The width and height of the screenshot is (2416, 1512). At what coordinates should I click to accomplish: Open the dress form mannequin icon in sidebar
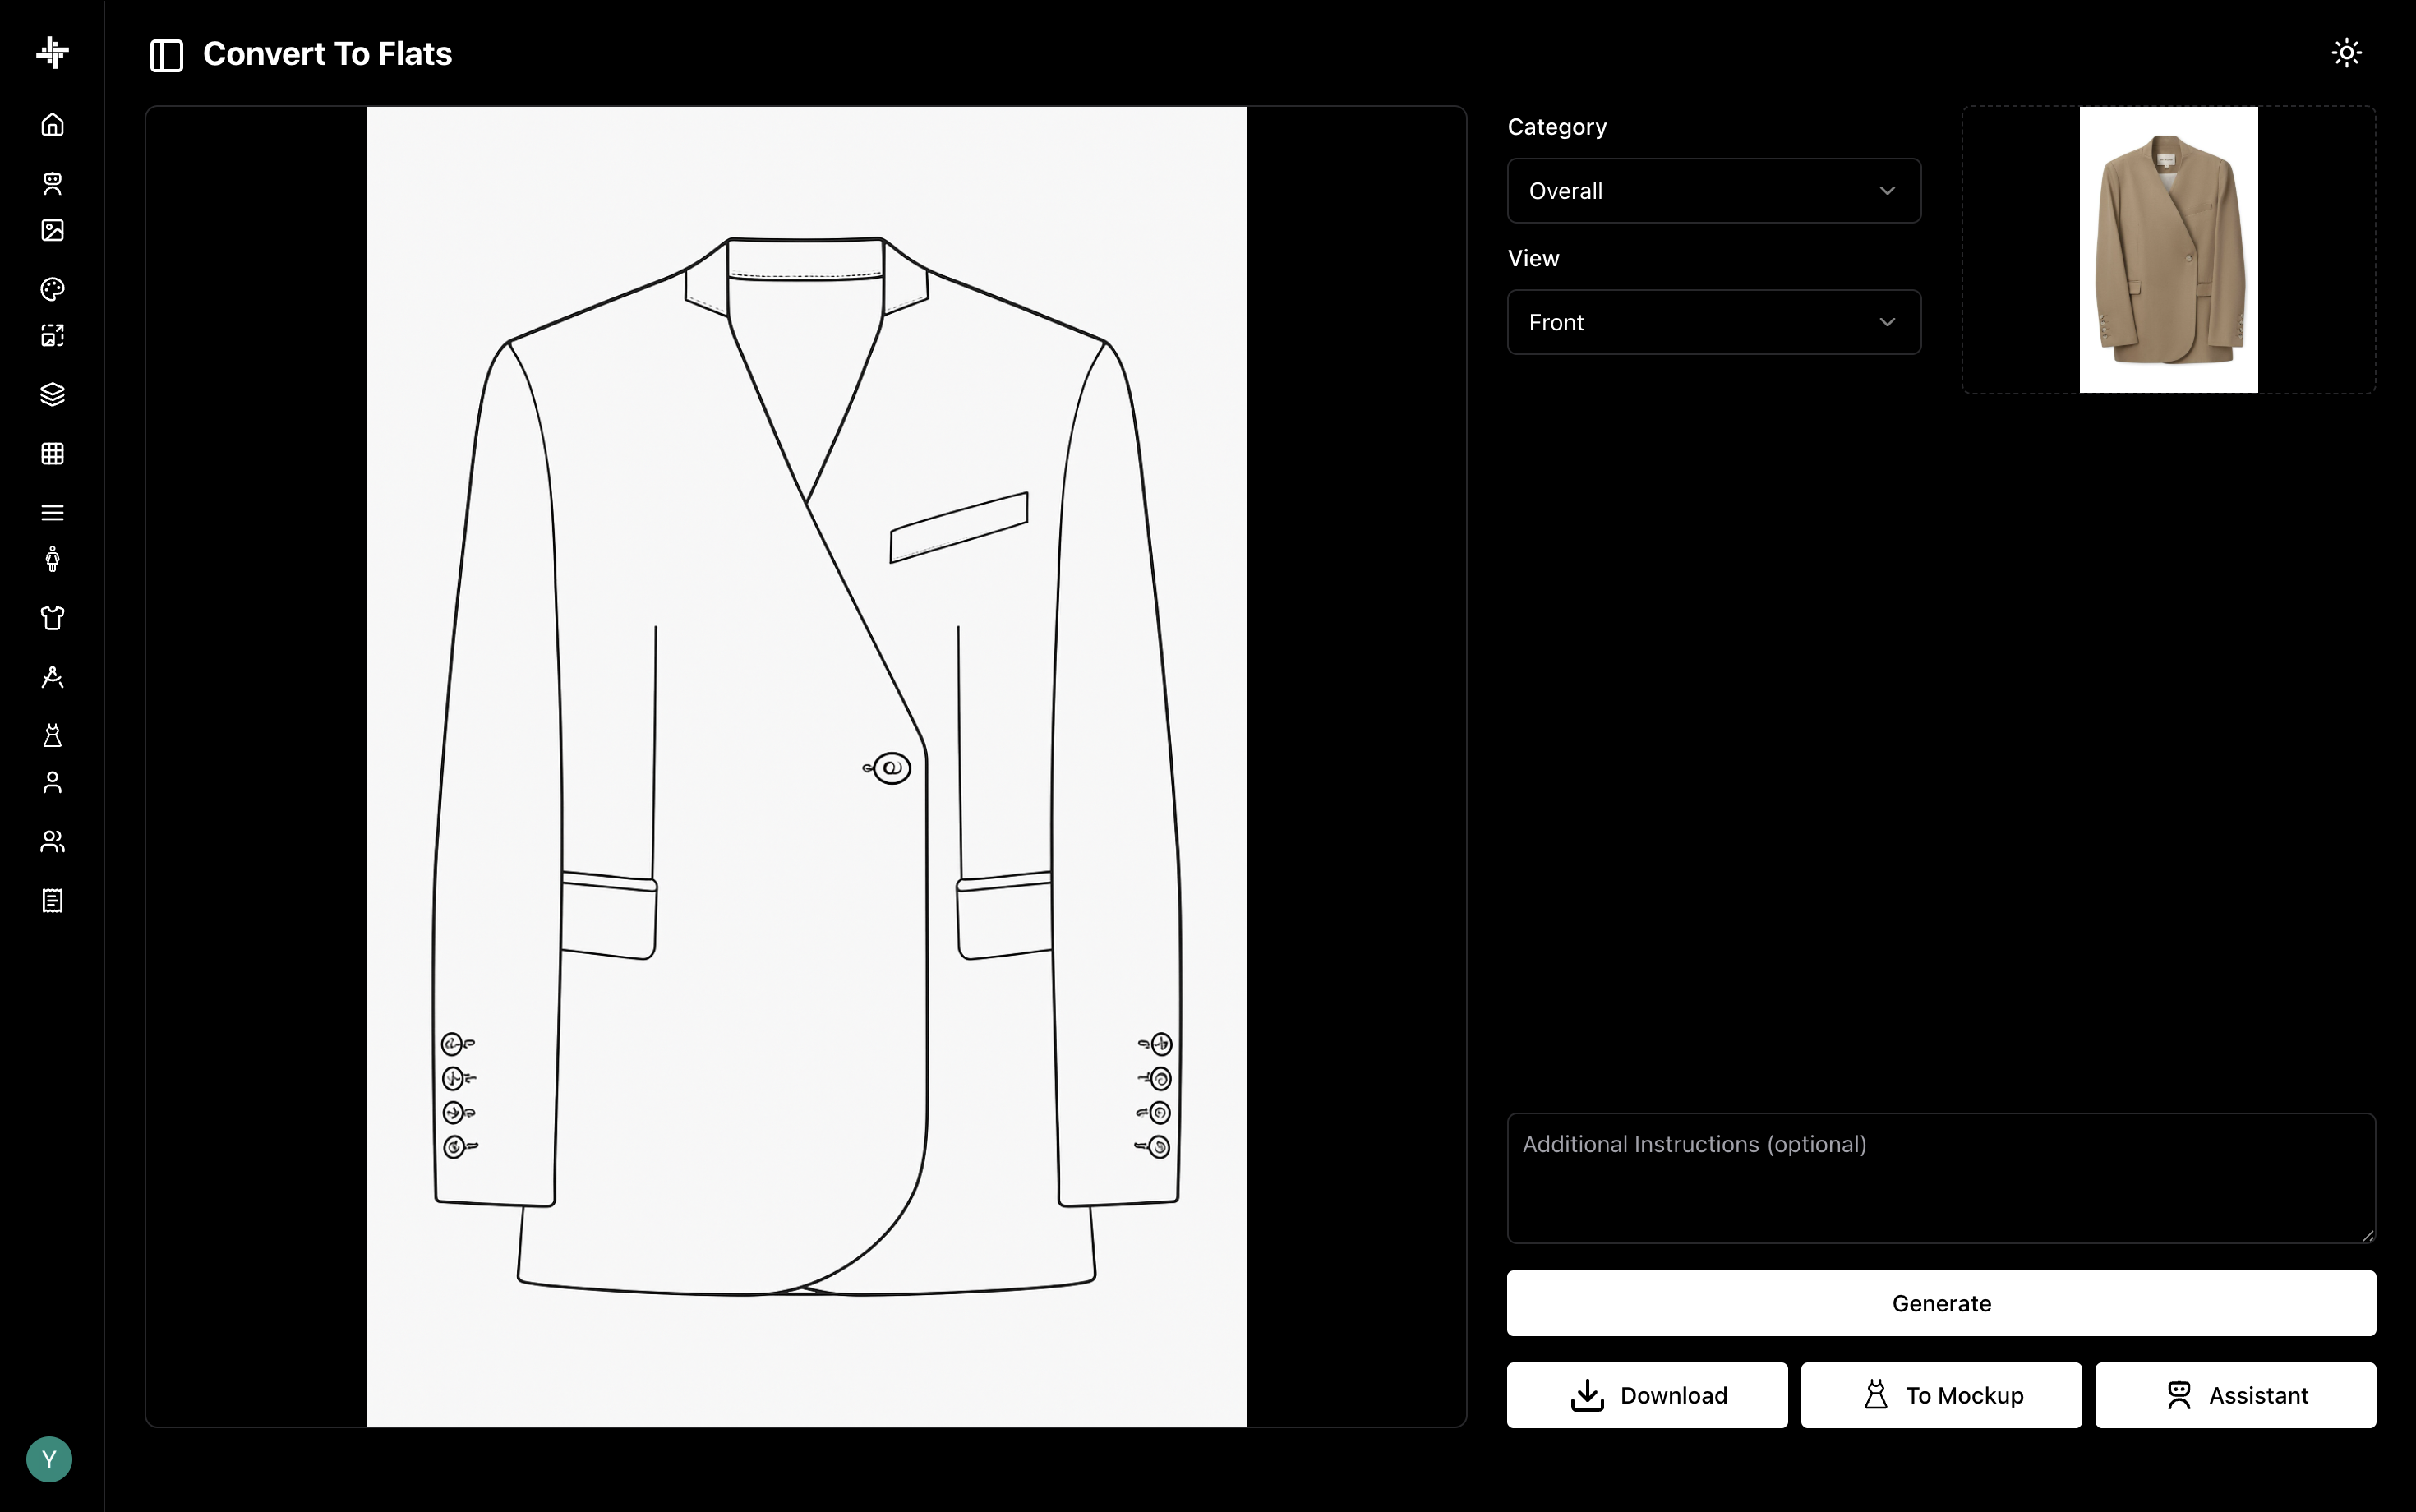point(52,735)
